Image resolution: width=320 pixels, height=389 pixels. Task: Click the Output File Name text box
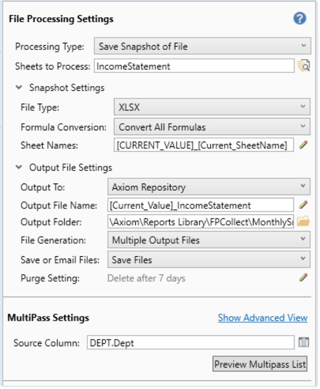(200, 205)
